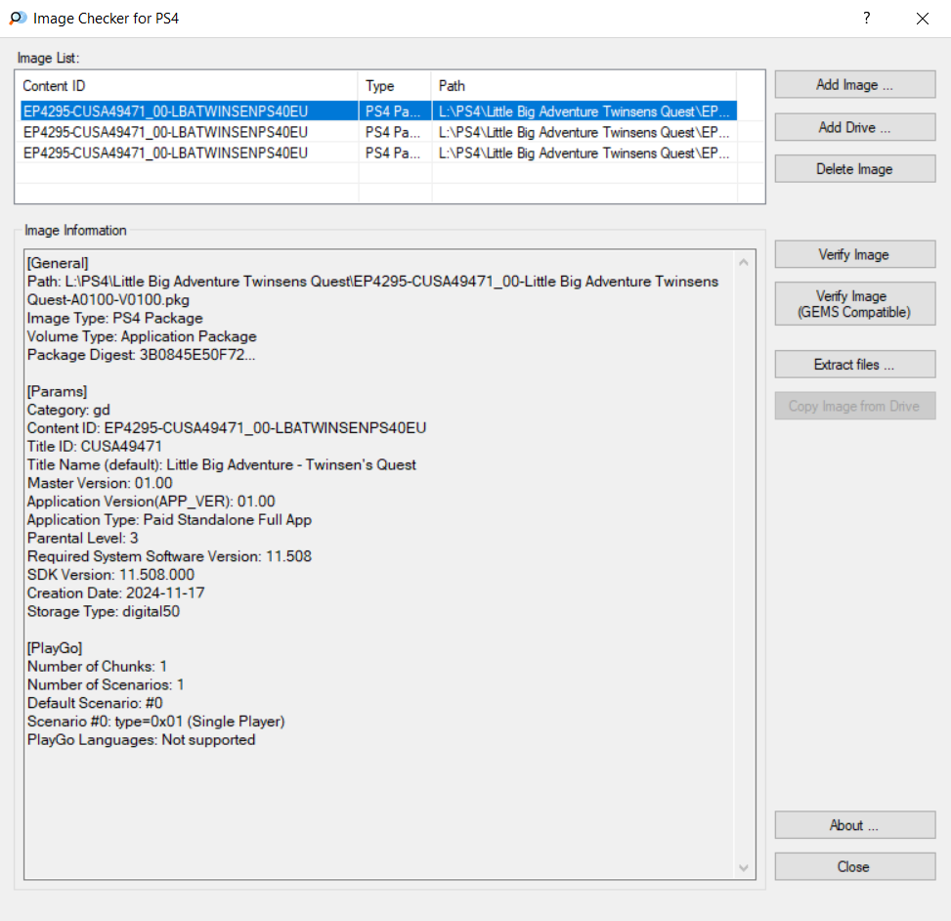Click Required System Software Version line

(x=169, y=556)
